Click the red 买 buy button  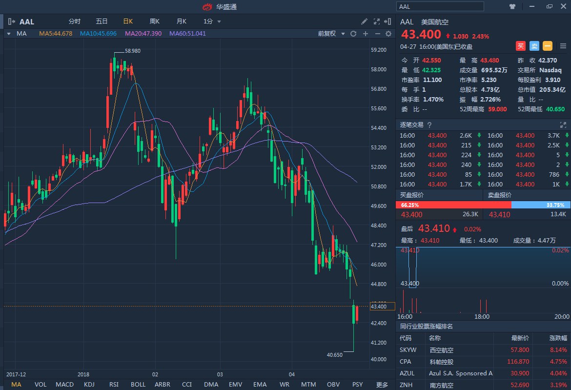pyautogui.click(x=521, y=46)
